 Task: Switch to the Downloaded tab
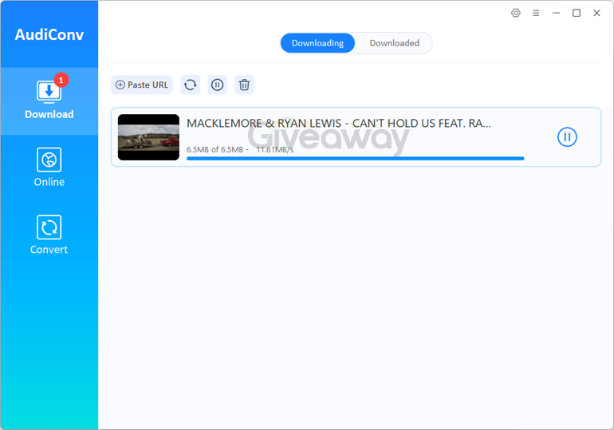coord(395,43)
